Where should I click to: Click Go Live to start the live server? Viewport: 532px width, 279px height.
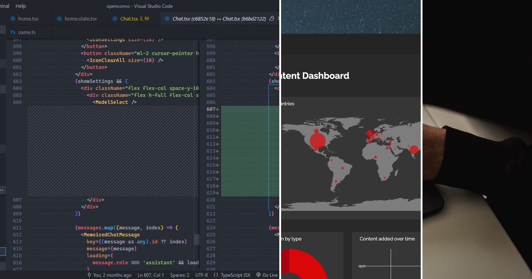pyautogui.click(x=267, y=275)
